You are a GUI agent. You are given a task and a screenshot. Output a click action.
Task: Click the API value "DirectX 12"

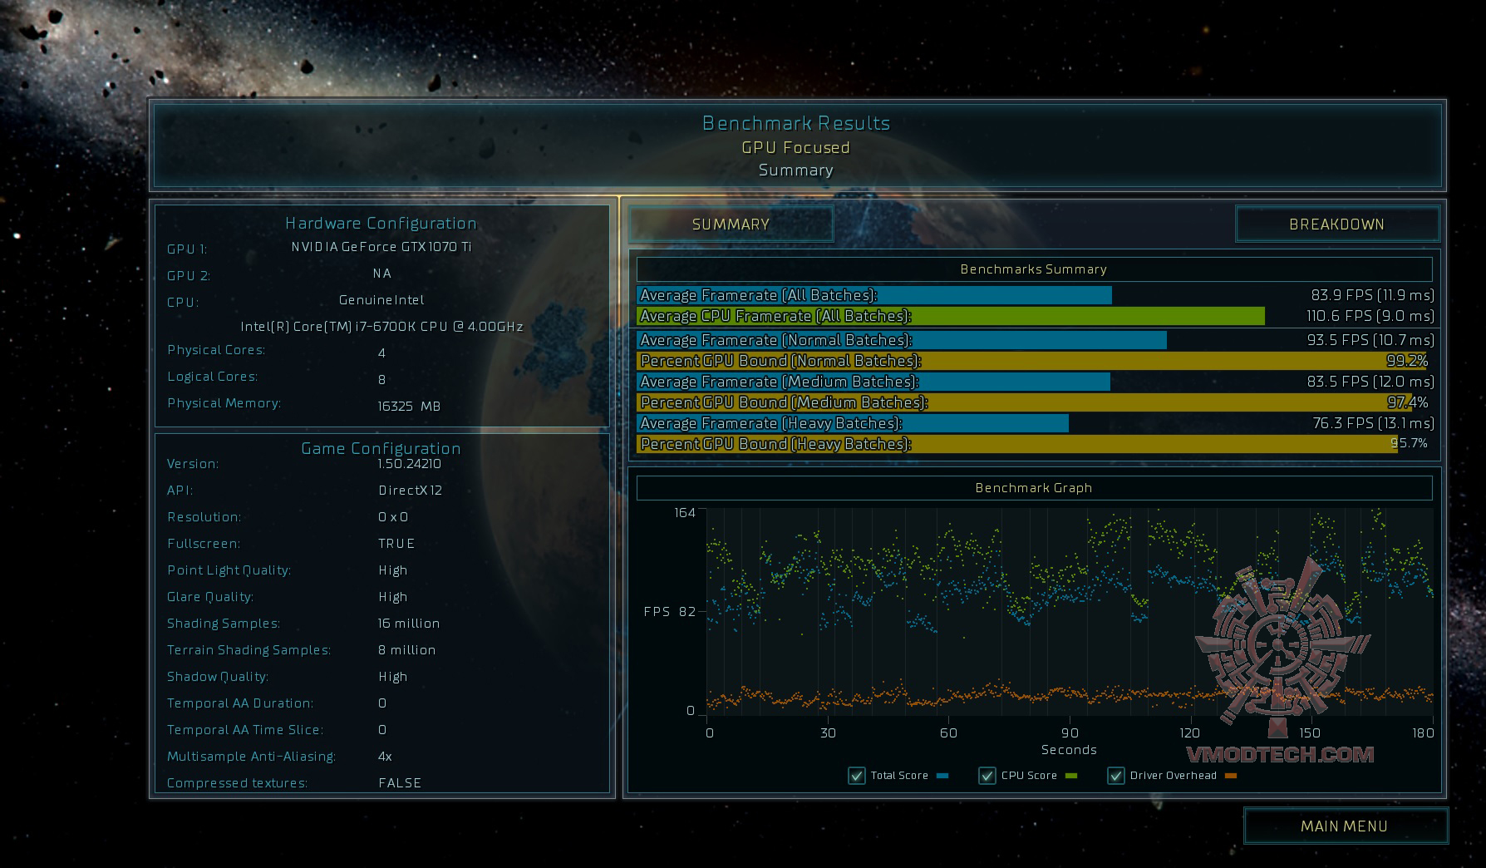[411, 491]
